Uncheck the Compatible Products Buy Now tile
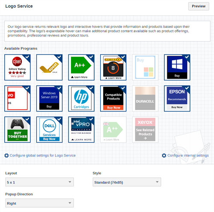Viewport: 214px width, 212px height. point(113,99)
